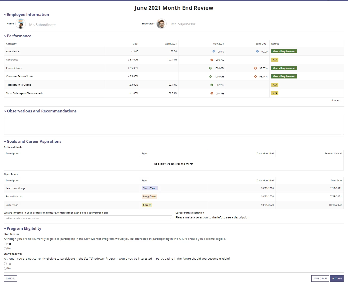Click green up-arrow icon in Content Score May 2021
This screenshot has height=283, width=348.
tap(210, 68)
